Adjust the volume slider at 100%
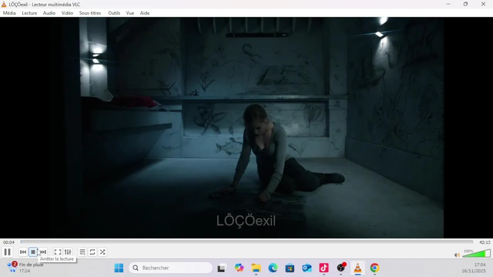The width and height of the screenshot is (493, 277). tap(476, 253)
